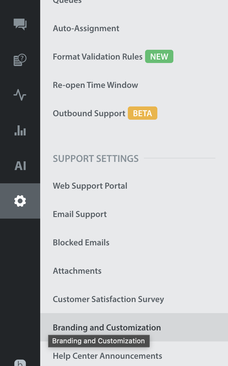This screenshot has width=228, height=366.
Task: Open the Issues chat bubbles icon
Action: pos(20,24)
